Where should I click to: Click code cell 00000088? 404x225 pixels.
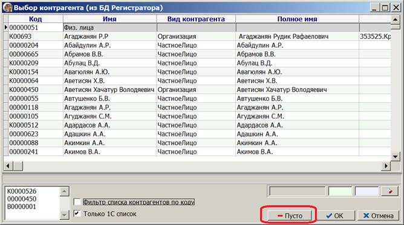click(x=36, y=143)
